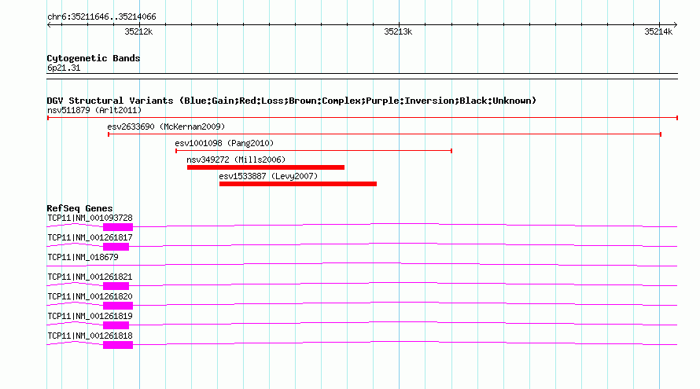Open transcript TCP11|NM_001261819 label

pyautogui.click(x=90, y=316)
